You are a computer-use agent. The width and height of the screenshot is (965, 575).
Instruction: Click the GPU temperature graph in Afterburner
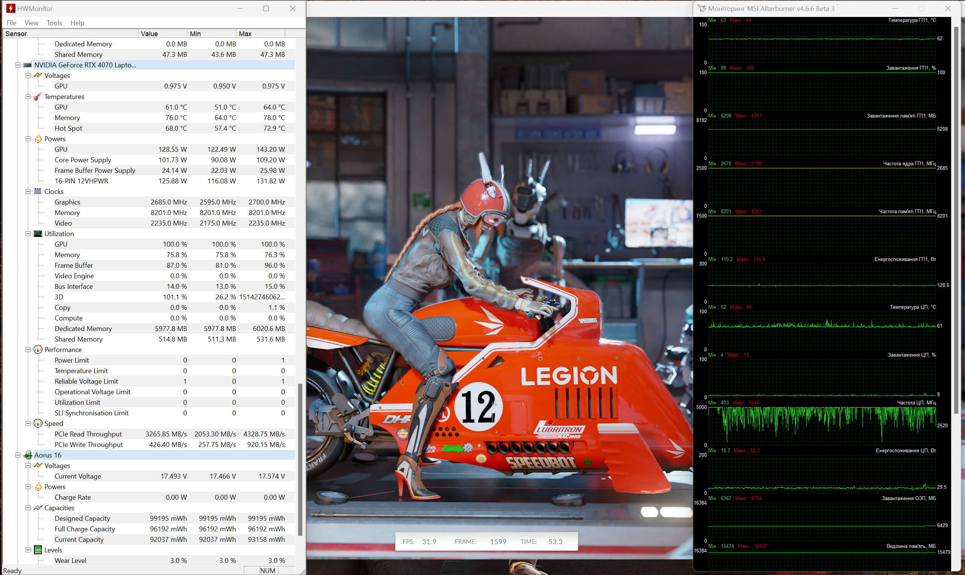822,43
